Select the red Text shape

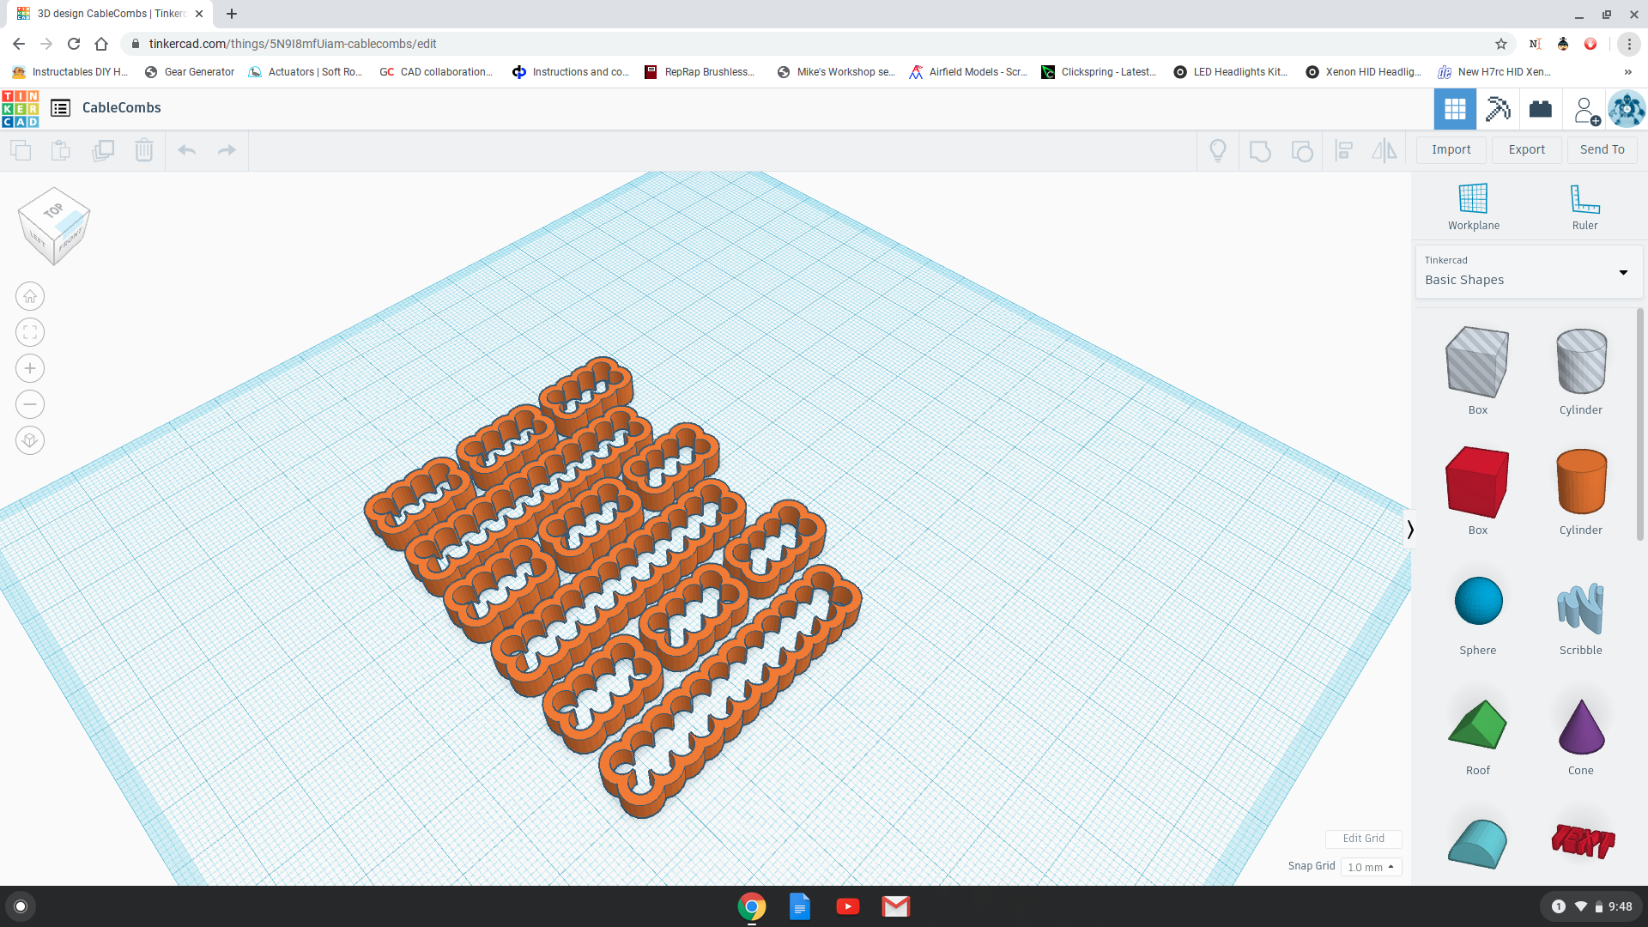pos(1583,841)
